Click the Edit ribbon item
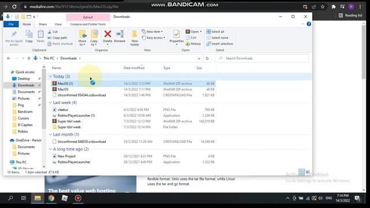This screenshot has width=370, height=208. pyautogui.click(x=191, y=38)
